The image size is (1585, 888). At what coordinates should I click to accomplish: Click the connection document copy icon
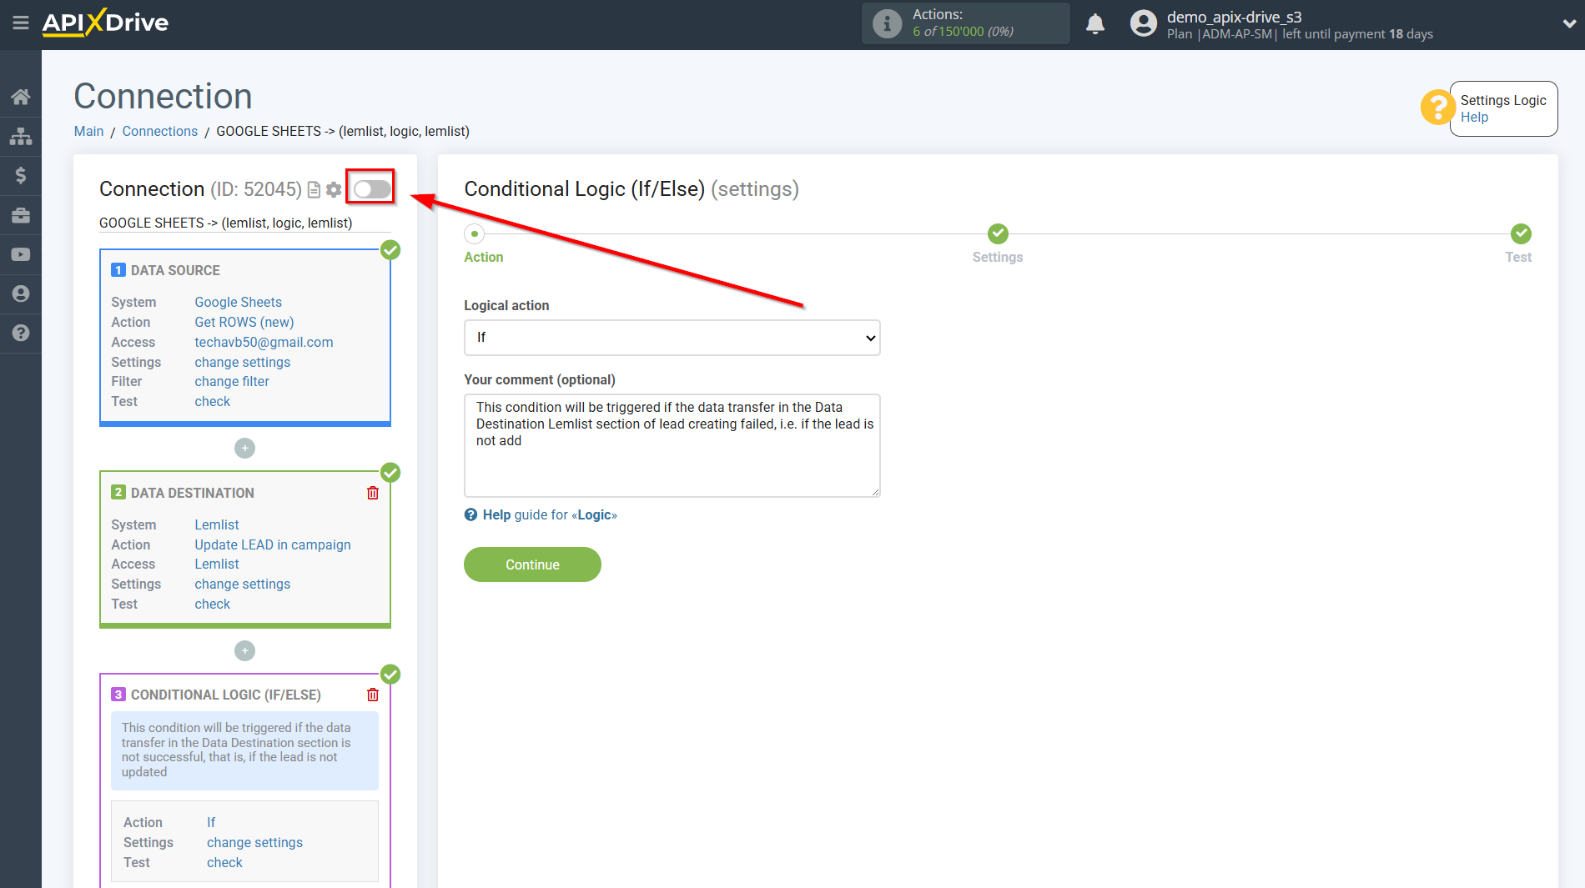[314, 190]
